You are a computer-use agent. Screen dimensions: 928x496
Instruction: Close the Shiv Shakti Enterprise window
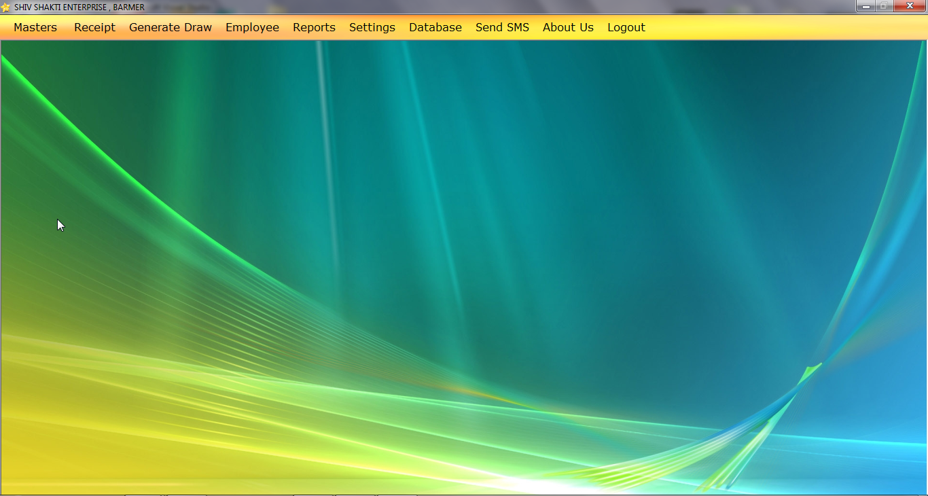point(909,6)
